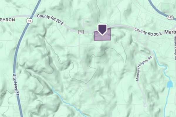Click the US 31 highway shield
The image size is (176, 117).
click(29, 21)
